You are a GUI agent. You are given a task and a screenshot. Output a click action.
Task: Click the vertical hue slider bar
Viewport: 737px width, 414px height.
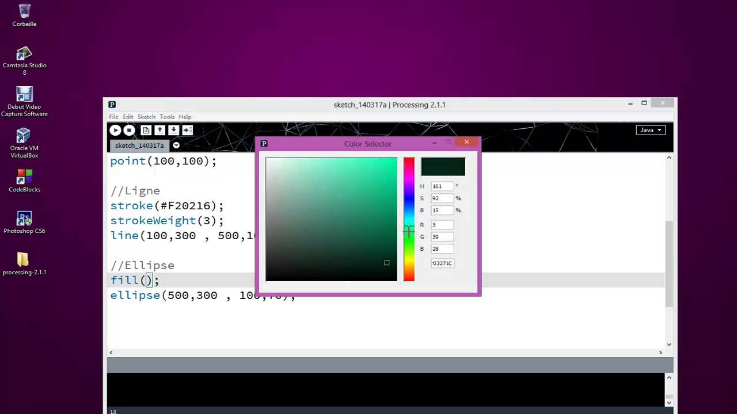[x=409, y=219]
